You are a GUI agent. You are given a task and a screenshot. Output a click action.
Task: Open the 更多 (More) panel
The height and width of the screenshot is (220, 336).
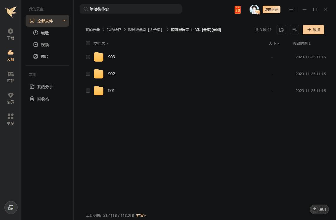(x=10, y=119)
